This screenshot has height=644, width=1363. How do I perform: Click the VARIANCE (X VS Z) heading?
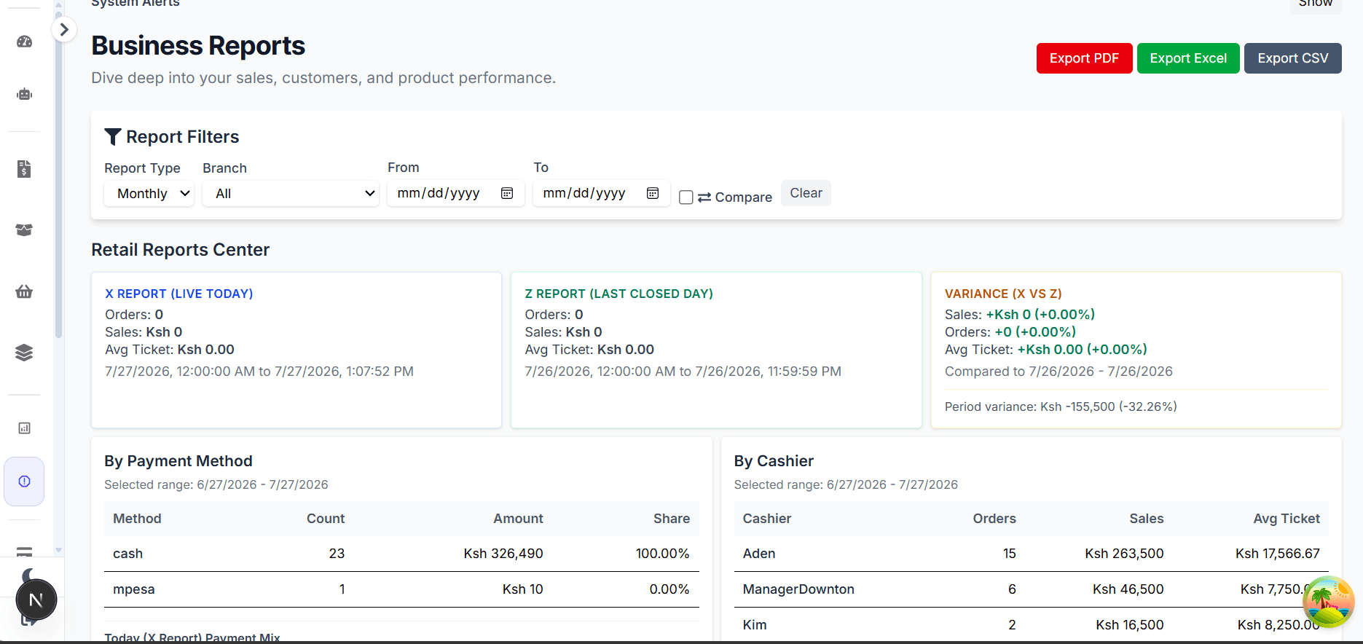click(1003, 294)
